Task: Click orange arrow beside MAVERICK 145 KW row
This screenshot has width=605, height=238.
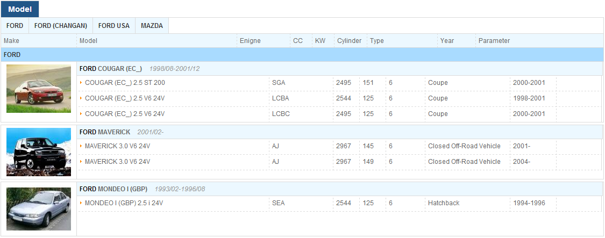Action: coord(81,146)
